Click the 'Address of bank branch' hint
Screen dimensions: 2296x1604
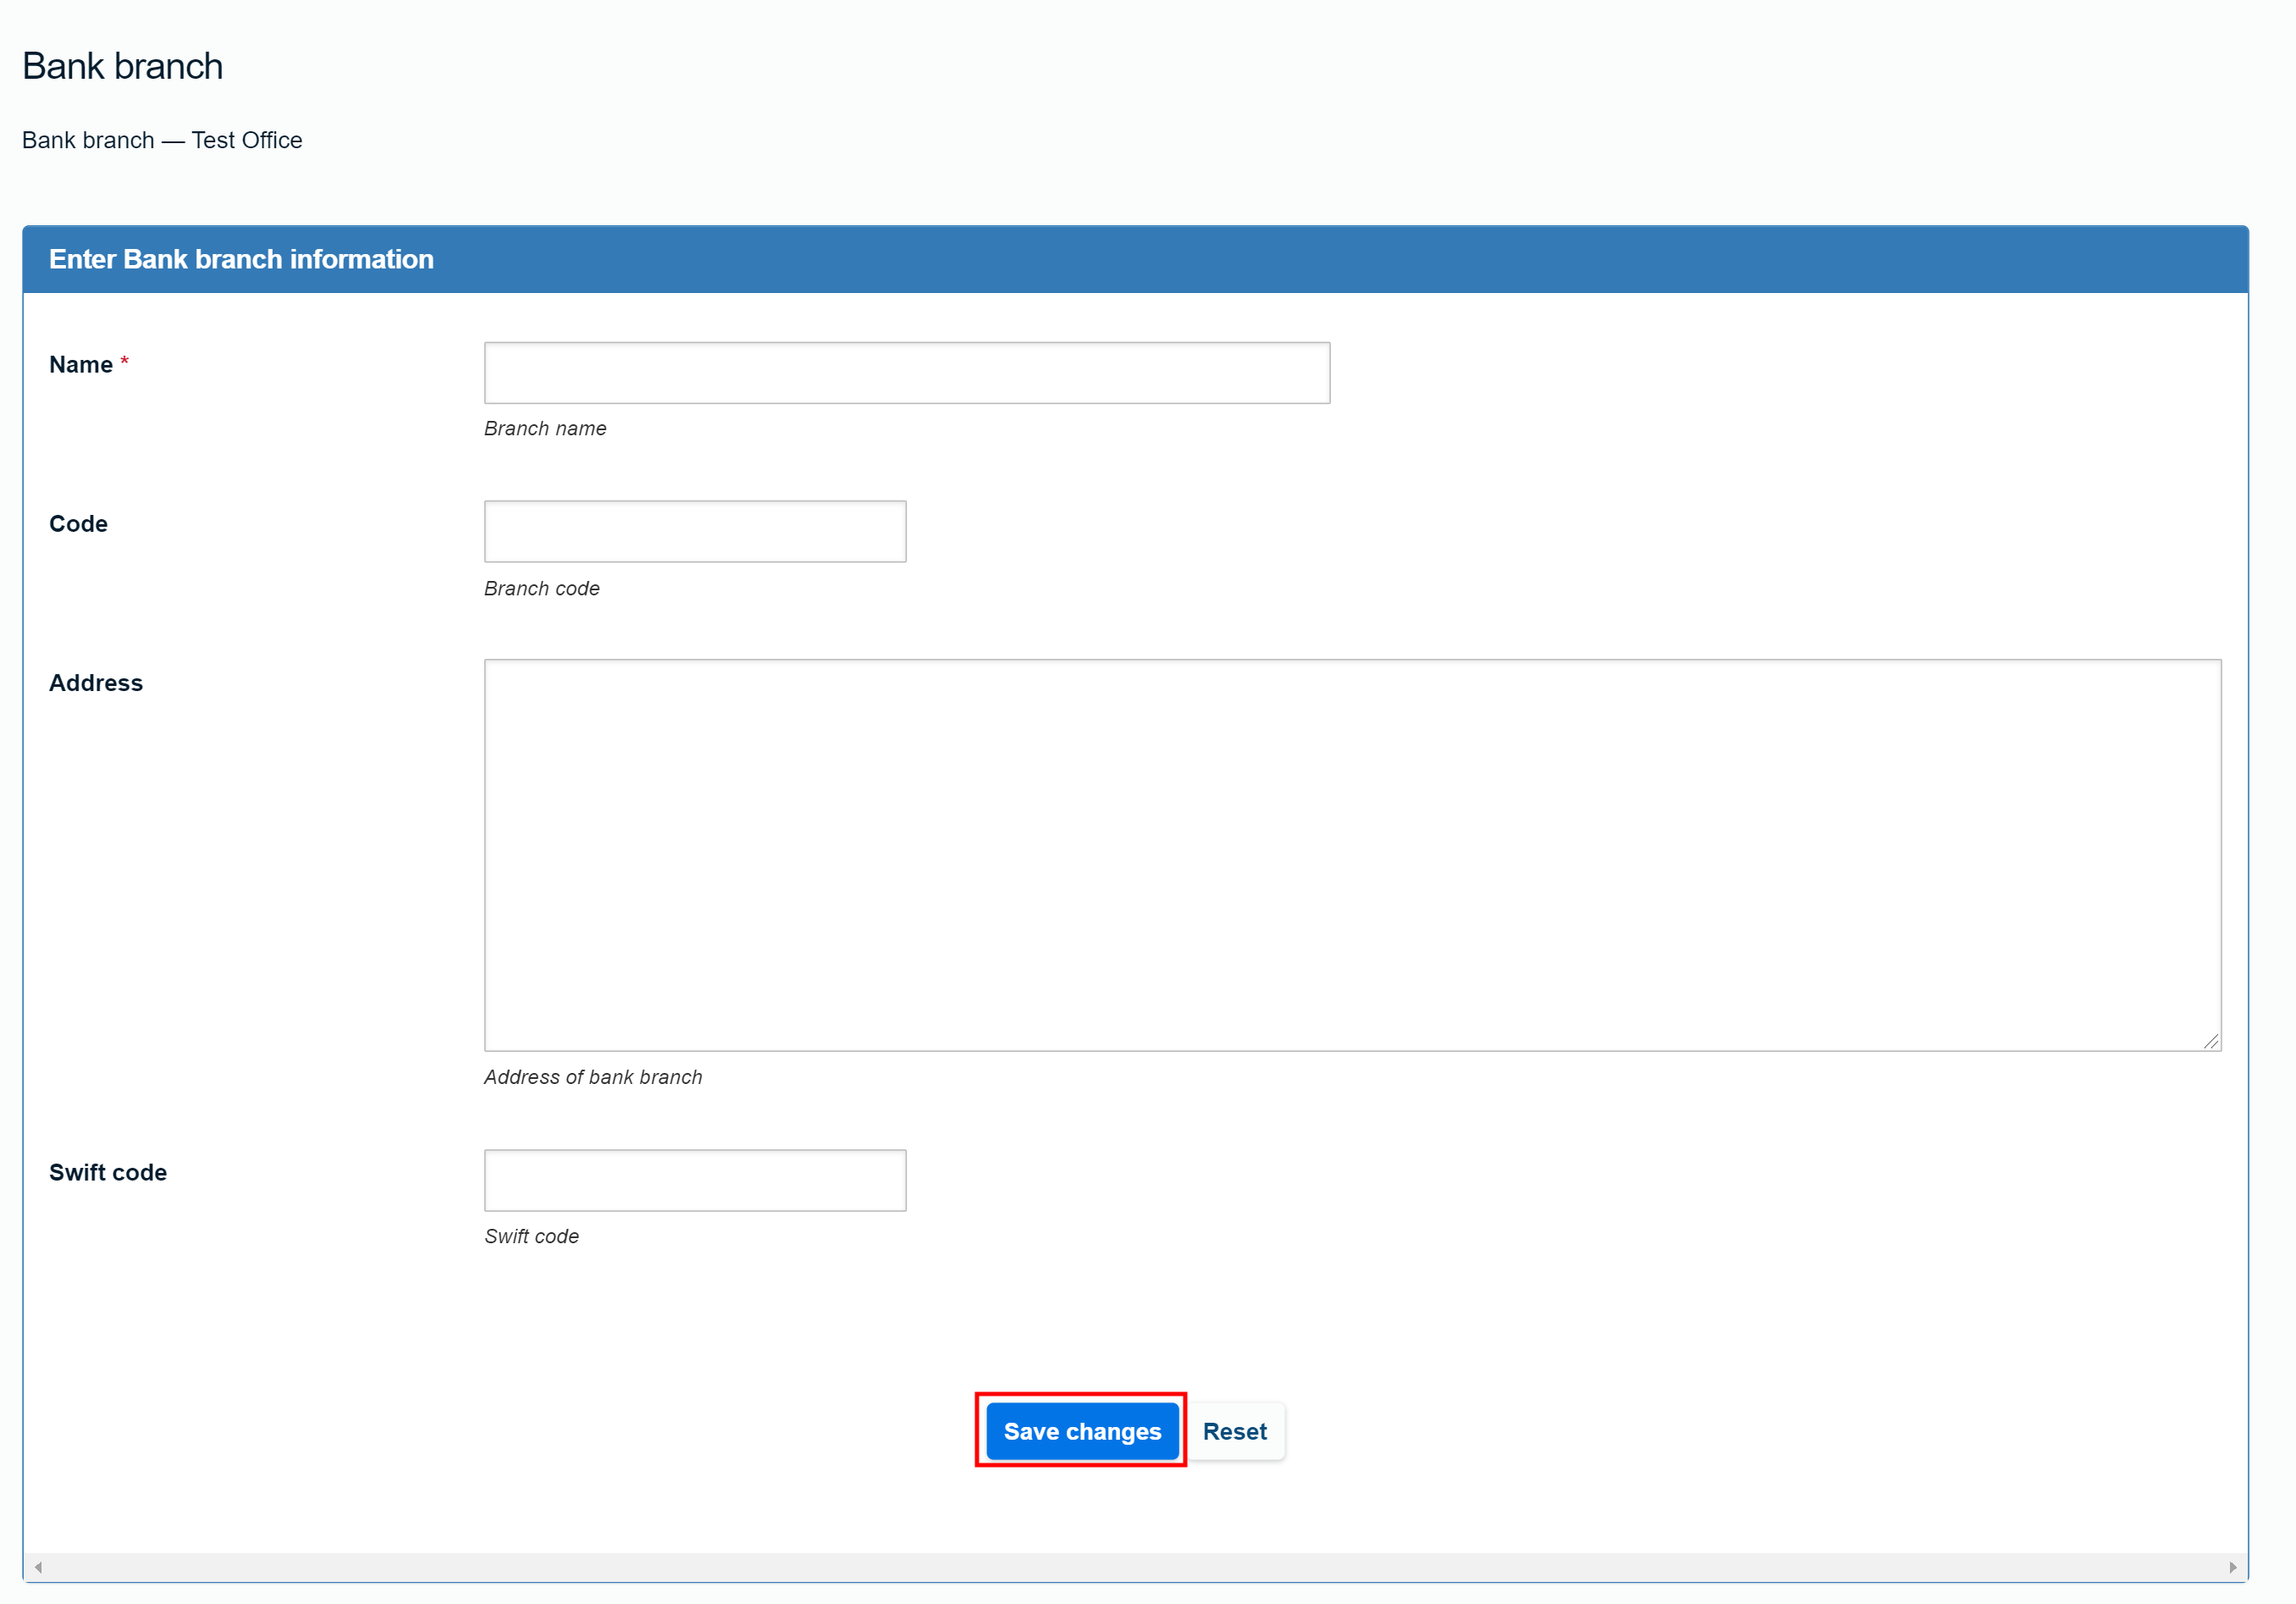[x=593, y=1076]
